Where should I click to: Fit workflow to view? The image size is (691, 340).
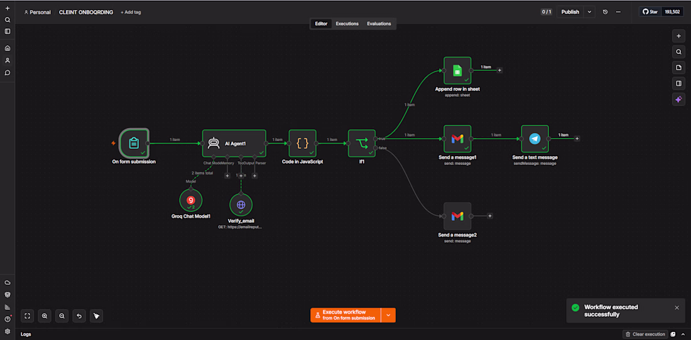point(27,316)
